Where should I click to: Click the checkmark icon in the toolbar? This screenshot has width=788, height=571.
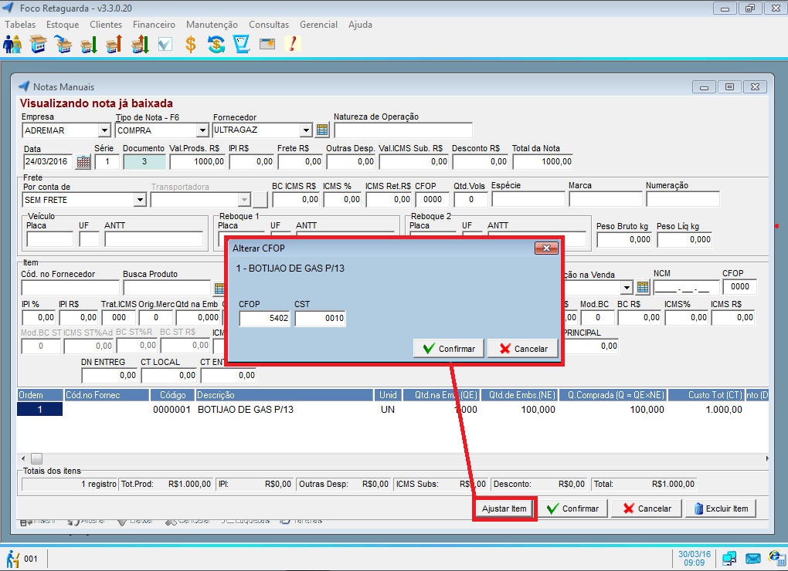(x=165, y=44)
